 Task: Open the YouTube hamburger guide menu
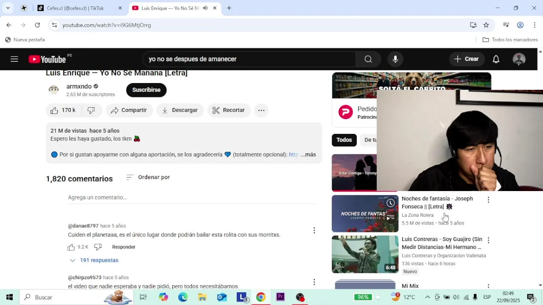(14, 59)
